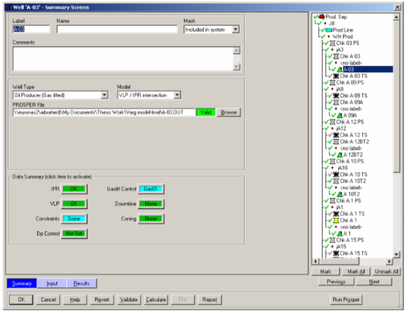The width and height of the screenshot is (406, 311).
Task: Click the Chk A 09A choke icon
Action: pos(336,102)
